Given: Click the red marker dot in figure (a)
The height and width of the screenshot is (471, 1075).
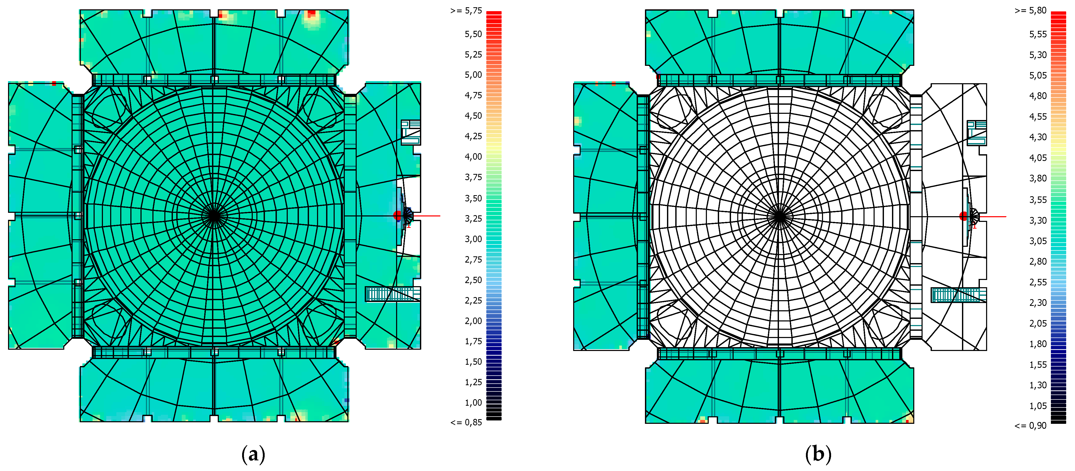Looking at the screenshot, I should click(398, 216).
